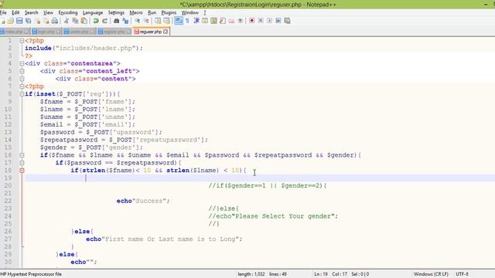Screen dimensions: 495x278
Task: Click the Close All toolbar icon
Action: (x=46, y=21)
